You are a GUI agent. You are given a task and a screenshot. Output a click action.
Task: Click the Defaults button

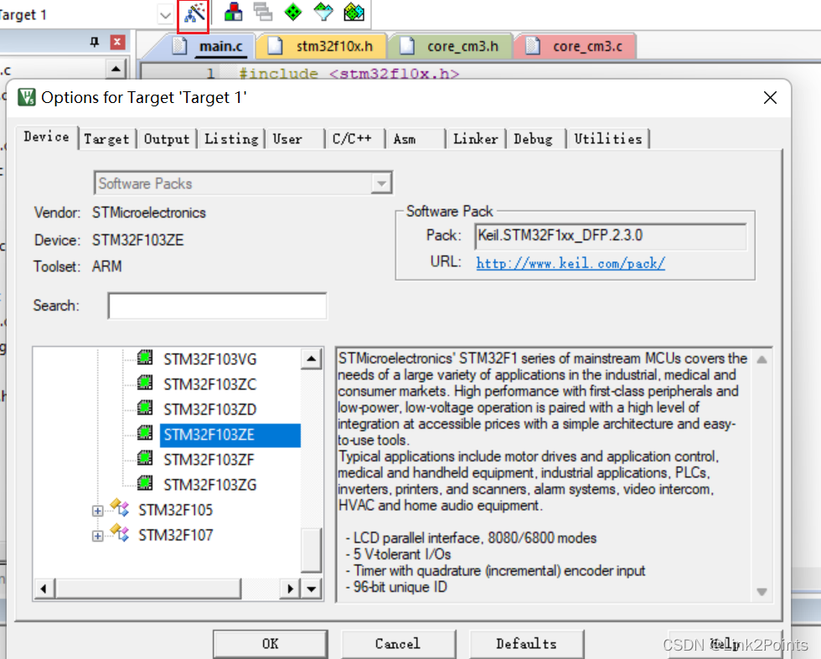526,644
